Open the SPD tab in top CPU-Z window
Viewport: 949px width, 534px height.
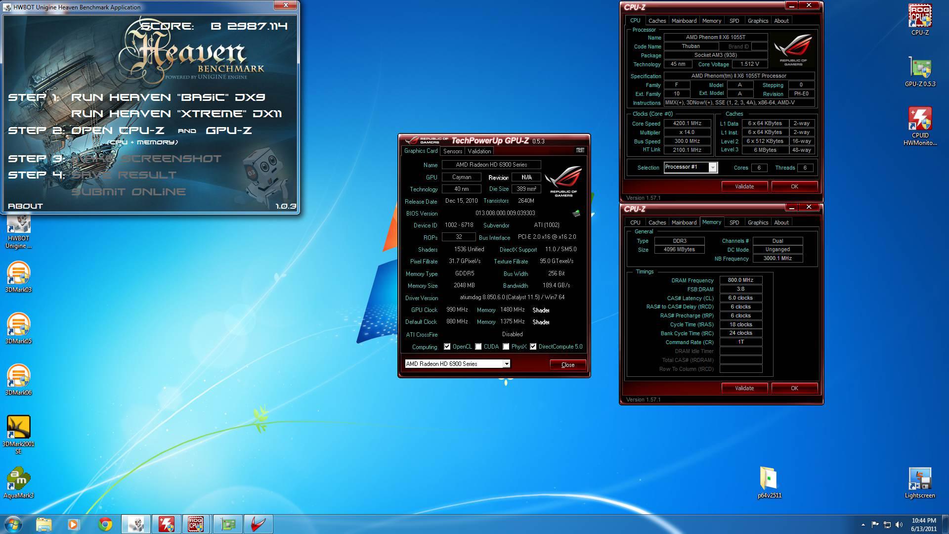pyautogui.click(x=734, y=21)
